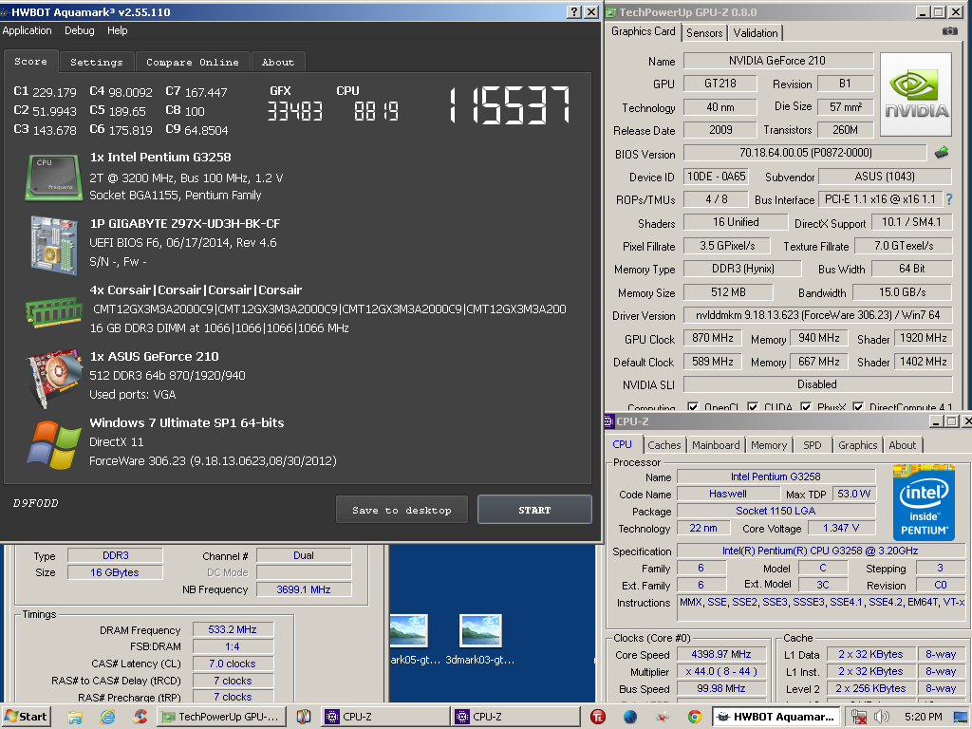Open the folder icon on the taskbar

[75, 717]
